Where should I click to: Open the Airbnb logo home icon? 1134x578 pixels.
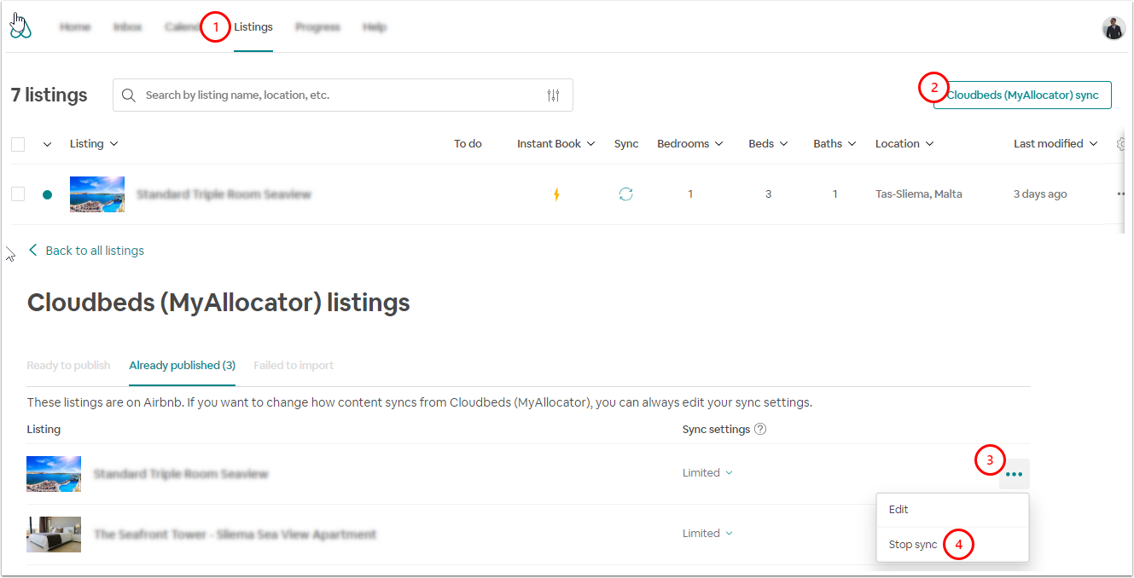click(x=20, y=28)
